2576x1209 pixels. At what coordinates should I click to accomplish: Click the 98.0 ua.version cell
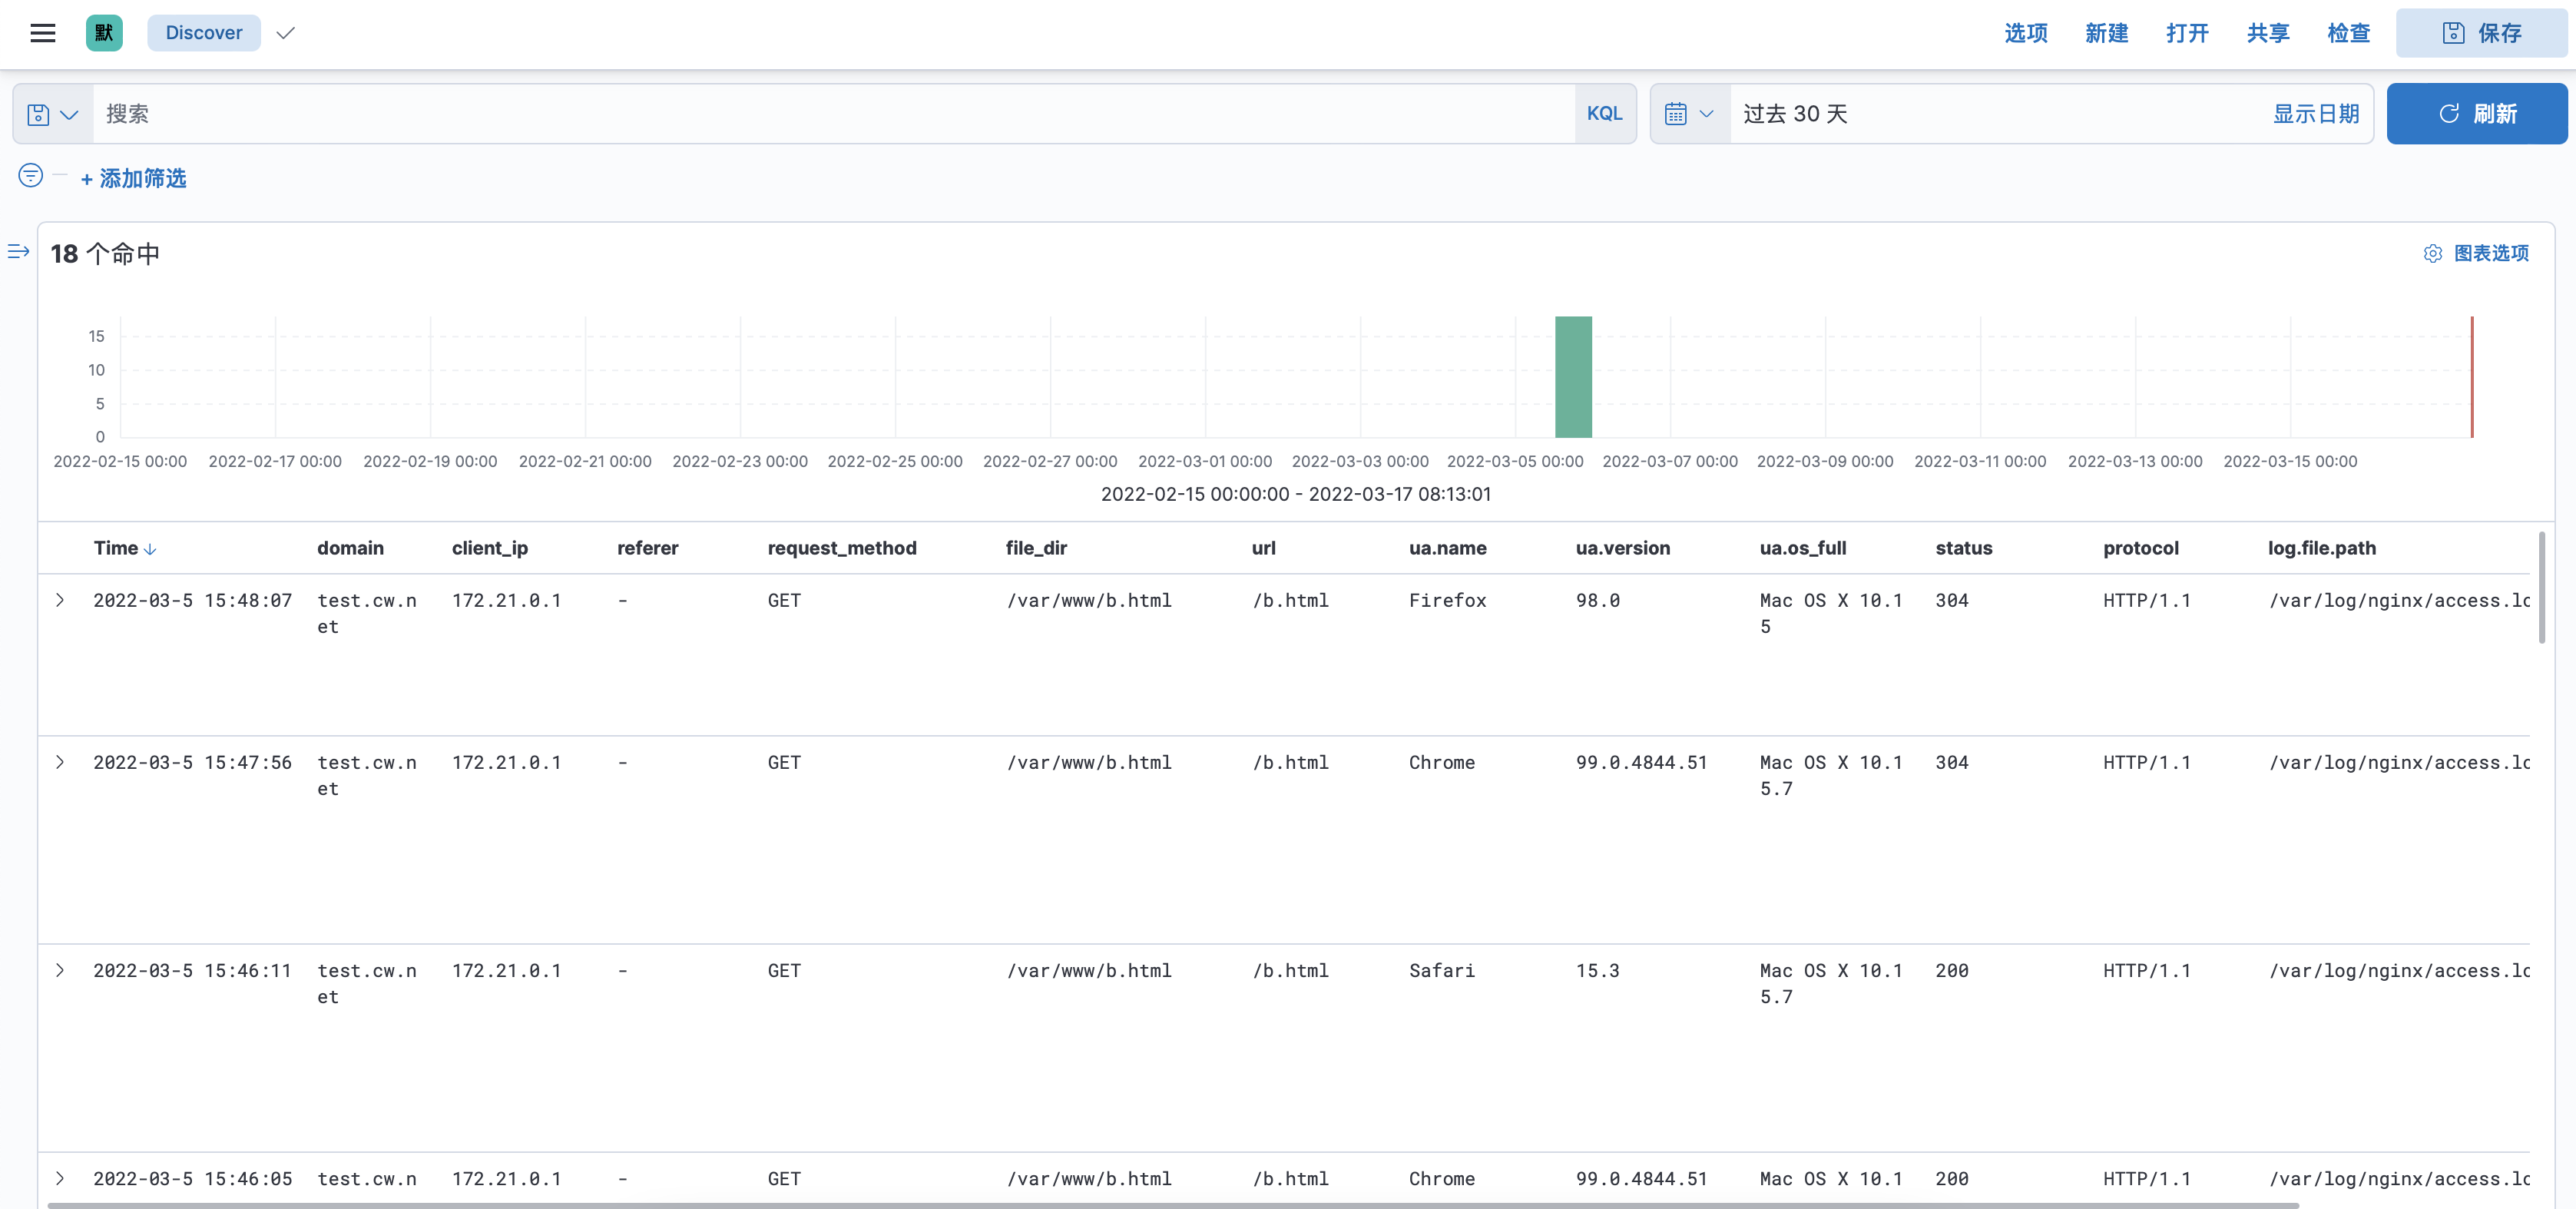(1598, 600)
